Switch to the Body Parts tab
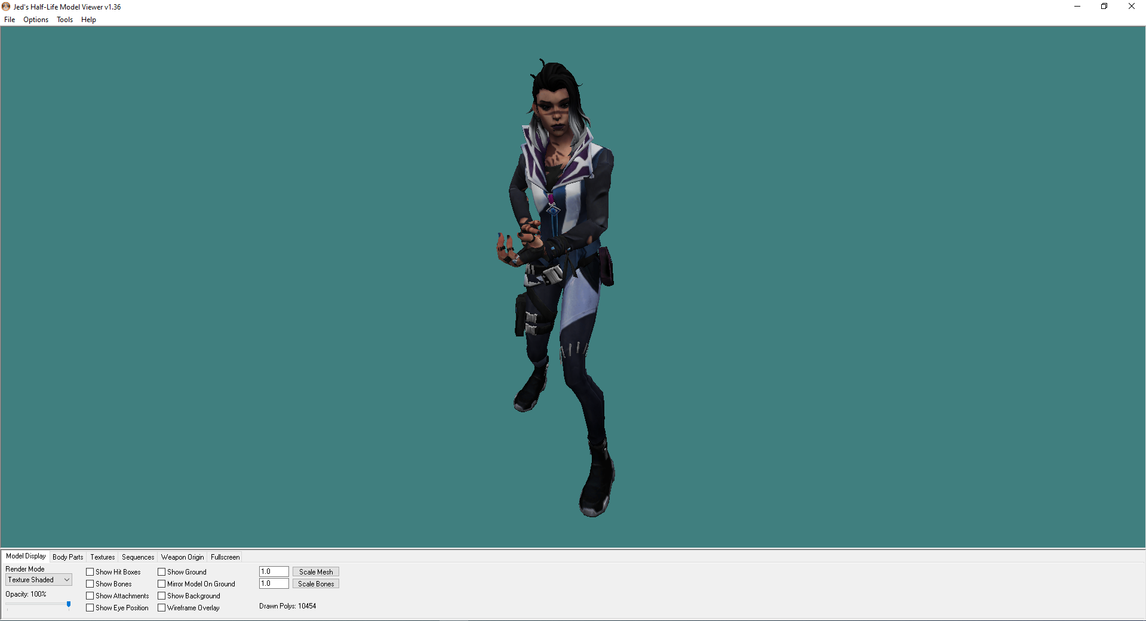1146x621 pixels. point(68,557)
